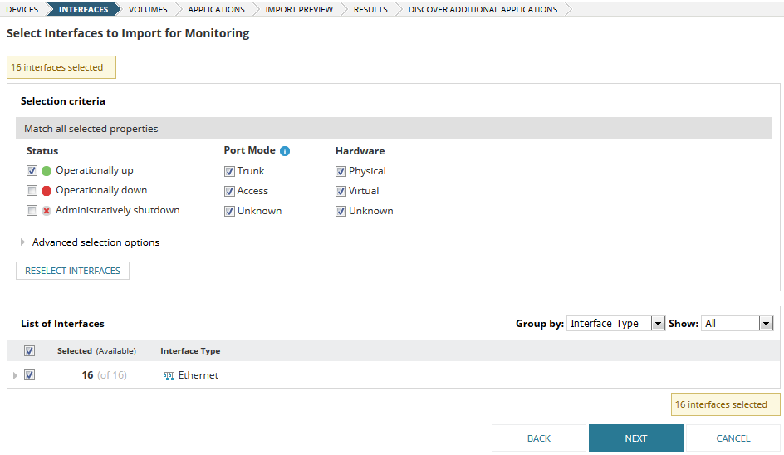This screenshot has height=455, width=784.
Task: Toggle the Trunk port mode checkbox
Action: [229, 171]
